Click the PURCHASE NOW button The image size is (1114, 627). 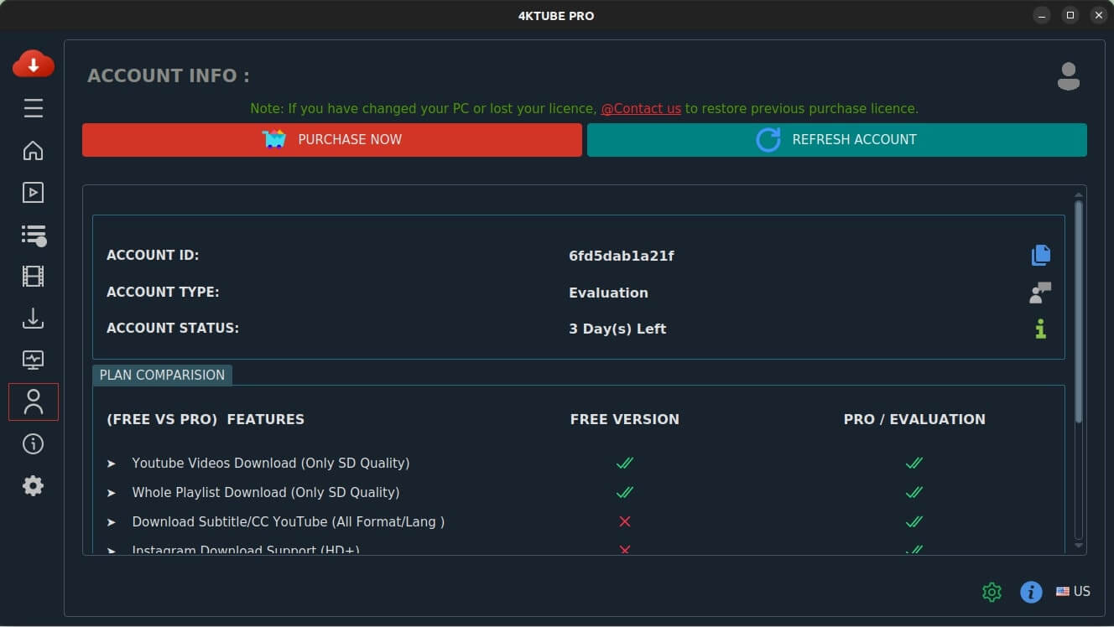point(331,140)
